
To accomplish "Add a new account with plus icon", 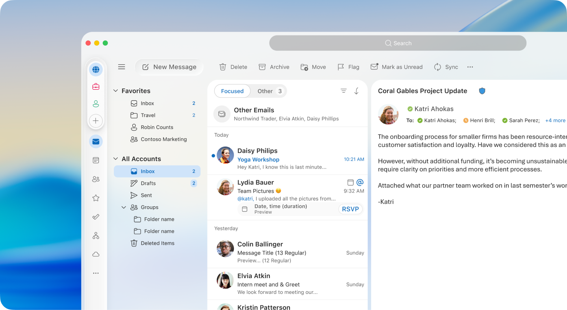I will [x=96, y=121].
